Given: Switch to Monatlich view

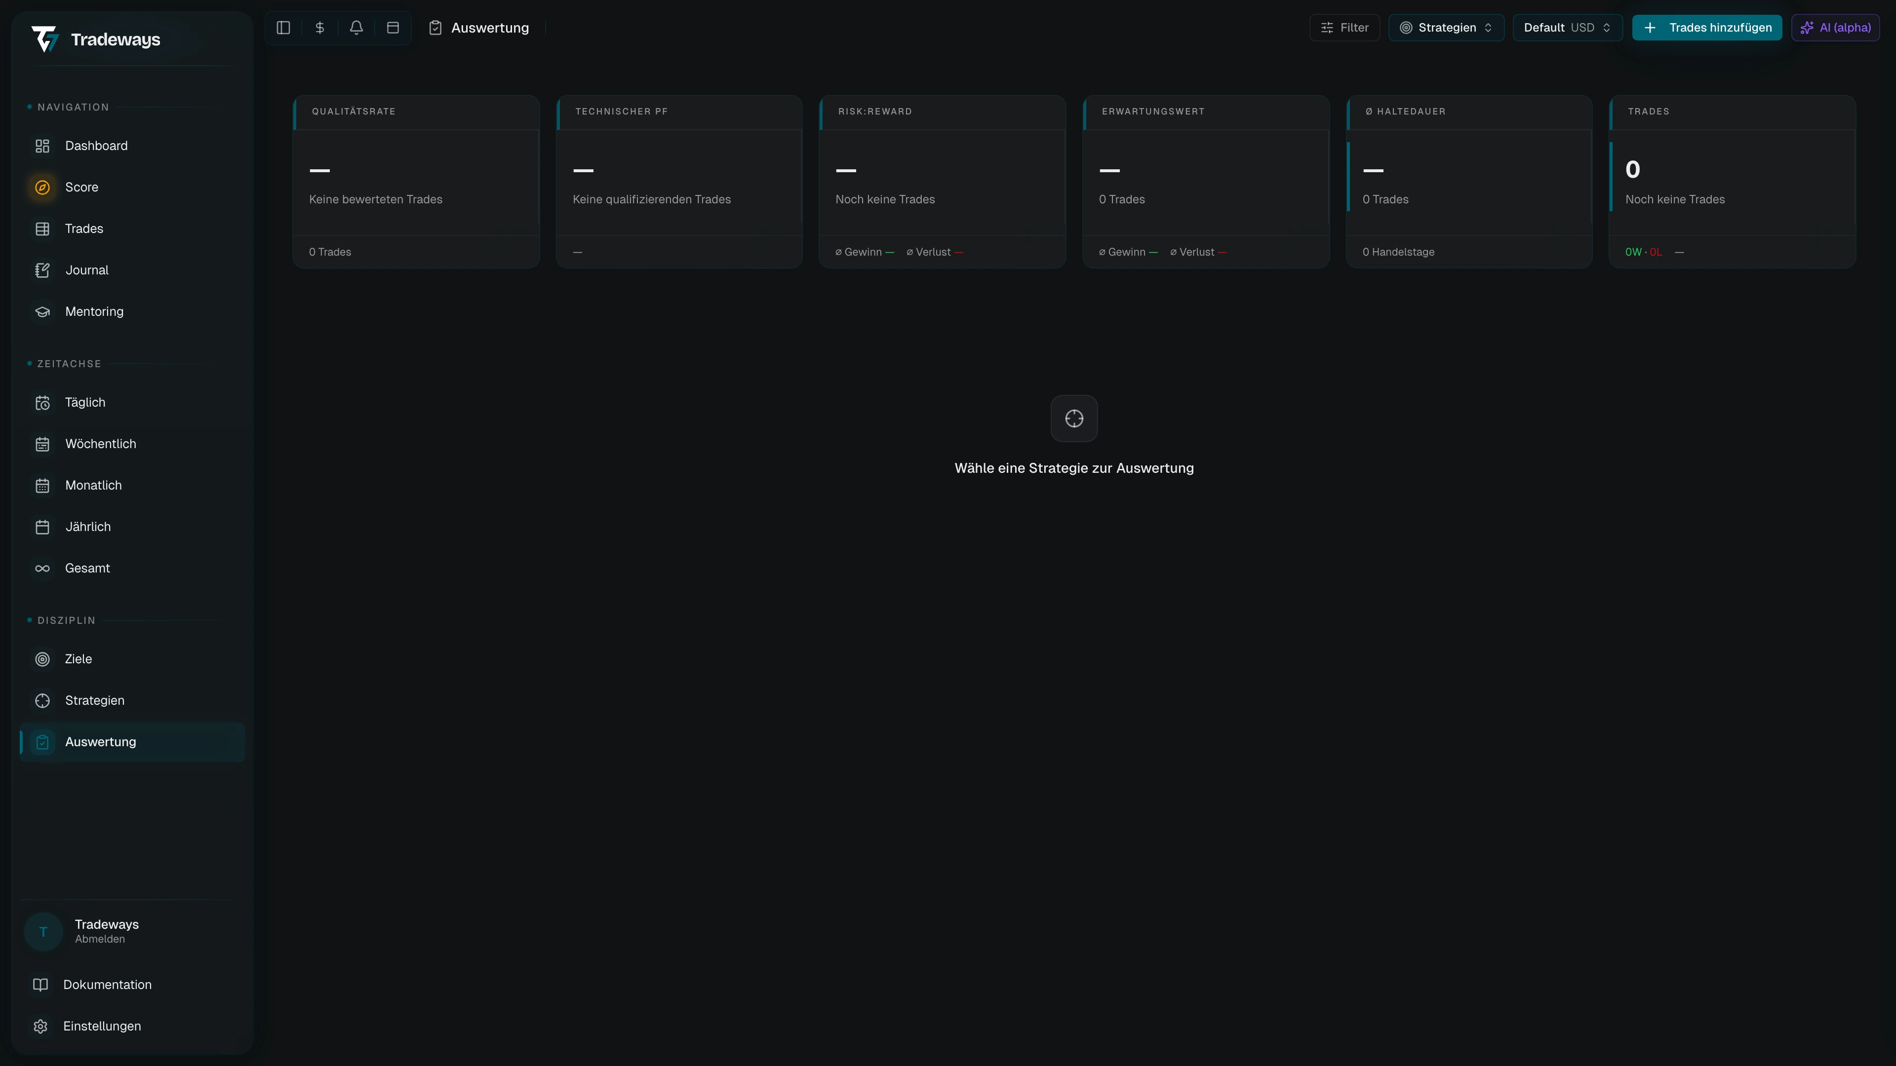Looking at the screenshot, I should [x=132, y=486].
